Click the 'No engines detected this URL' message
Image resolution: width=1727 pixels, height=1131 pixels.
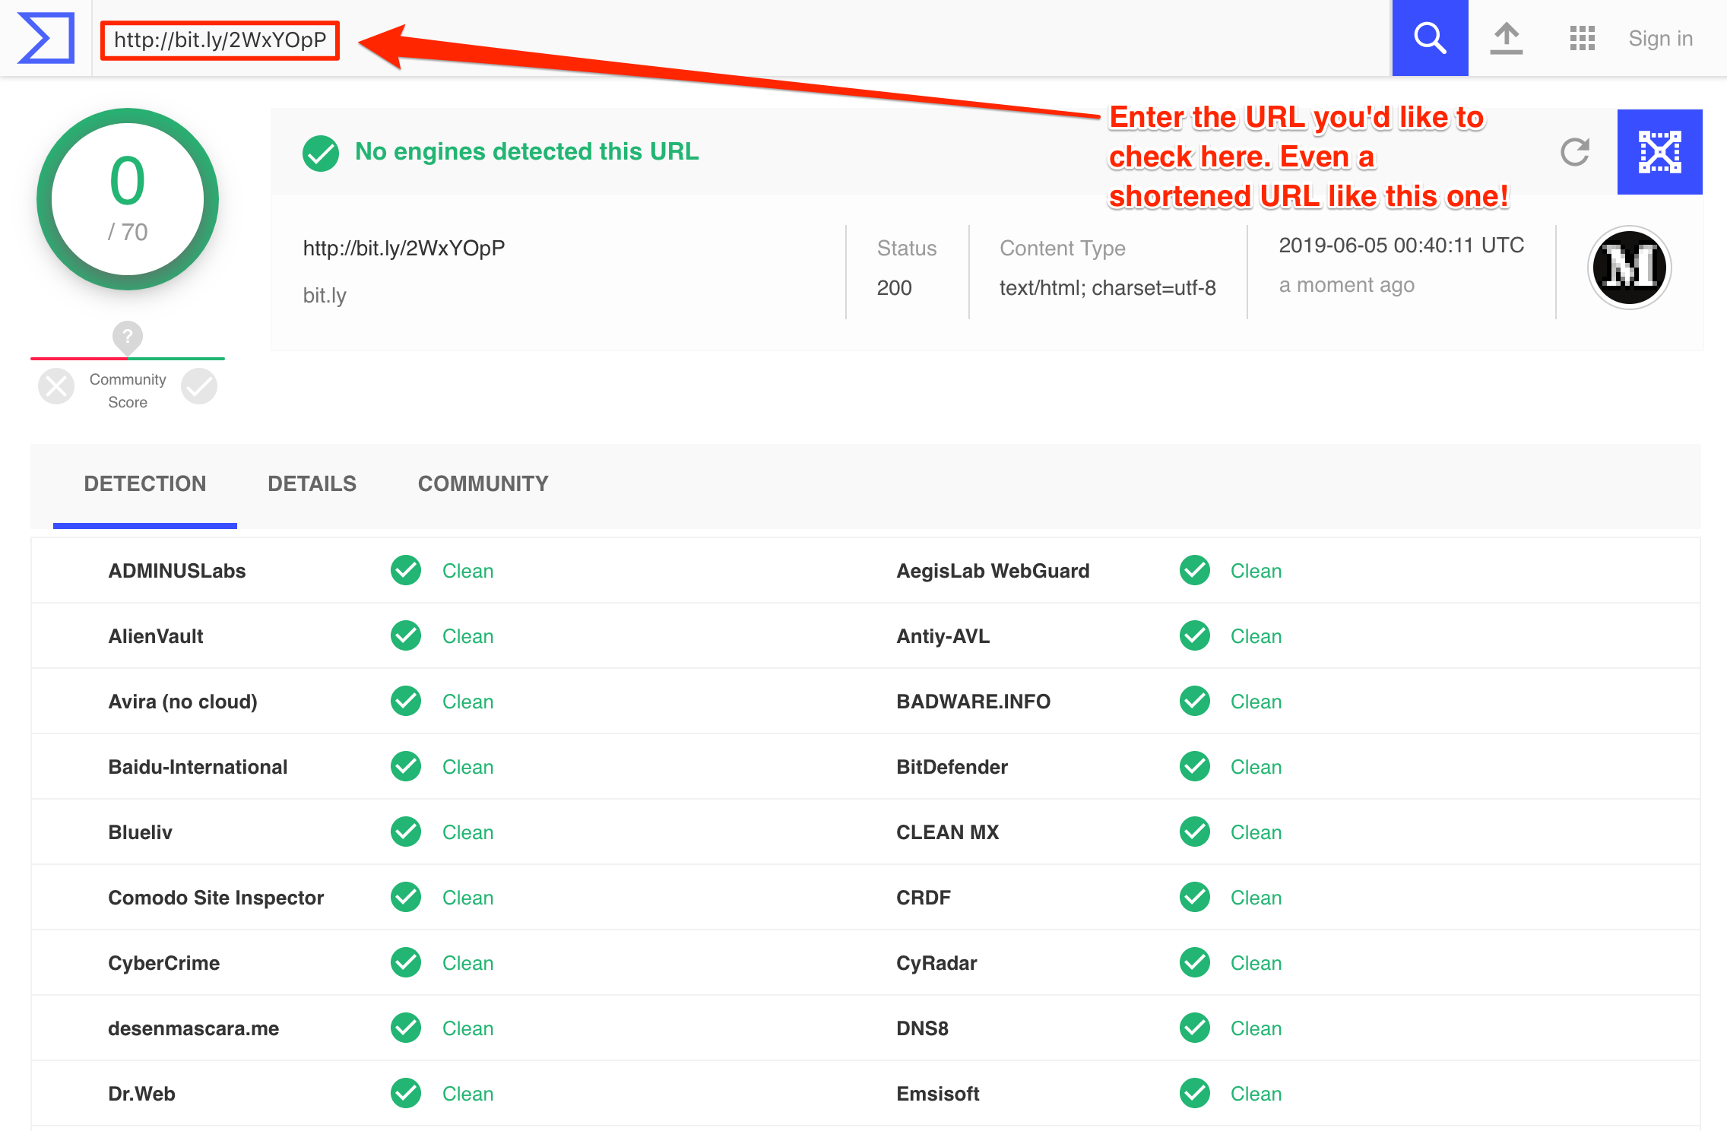click(527, 152)
